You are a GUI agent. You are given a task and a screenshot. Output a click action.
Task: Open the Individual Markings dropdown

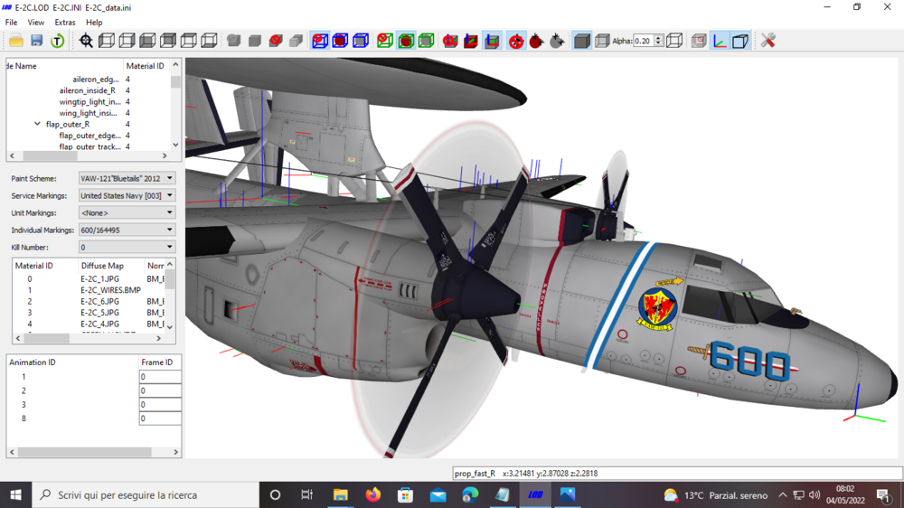pos(127,230)
